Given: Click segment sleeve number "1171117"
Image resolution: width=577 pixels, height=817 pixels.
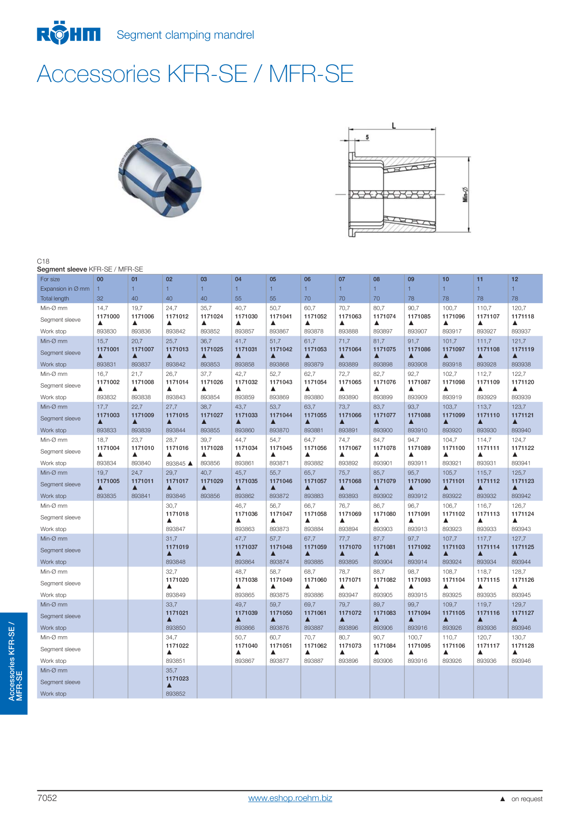Looking at the screenshot, I should point(488,646).
